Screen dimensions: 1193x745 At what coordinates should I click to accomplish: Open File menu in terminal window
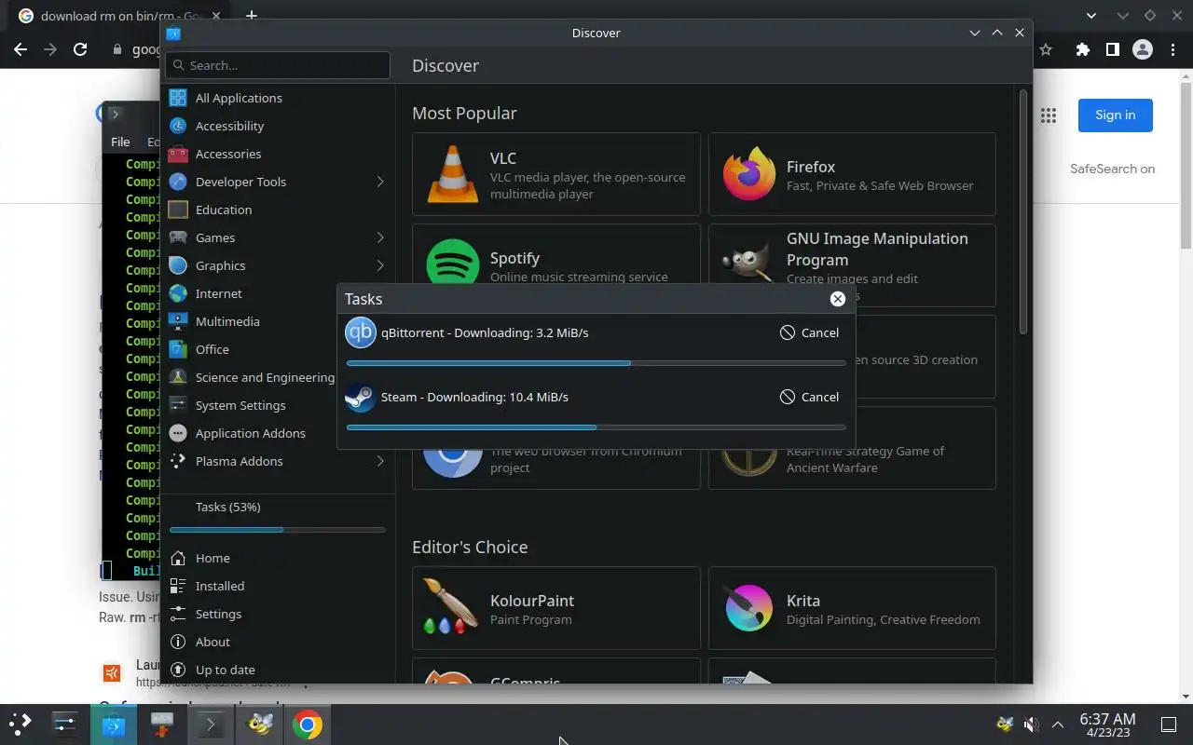[x=120, y=142]
